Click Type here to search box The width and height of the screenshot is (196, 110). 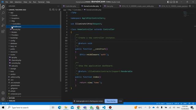point(28,107)
